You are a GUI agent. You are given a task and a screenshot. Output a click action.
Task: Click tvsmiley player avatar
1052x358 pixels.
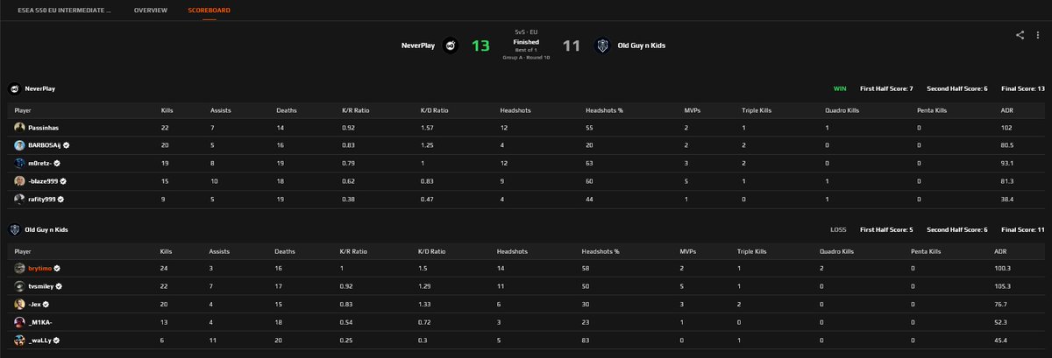[19, 285]
